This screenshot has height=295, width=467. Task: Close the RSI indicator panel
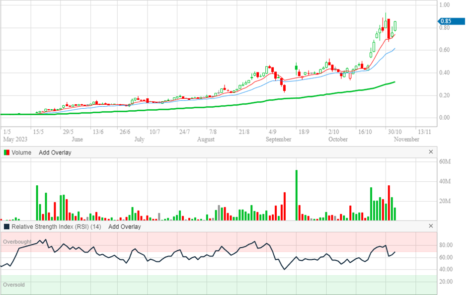coord(431,226)
